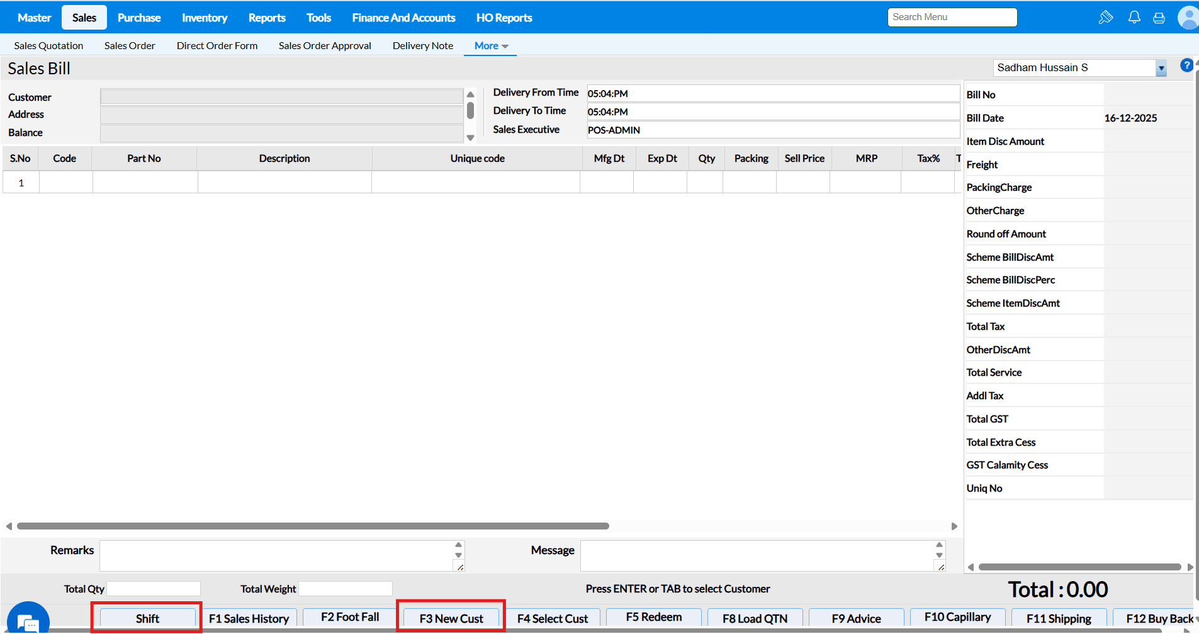This screenshot has width=1199, height=634.
Task: Click the Part No column header
Action: point(144,159)
